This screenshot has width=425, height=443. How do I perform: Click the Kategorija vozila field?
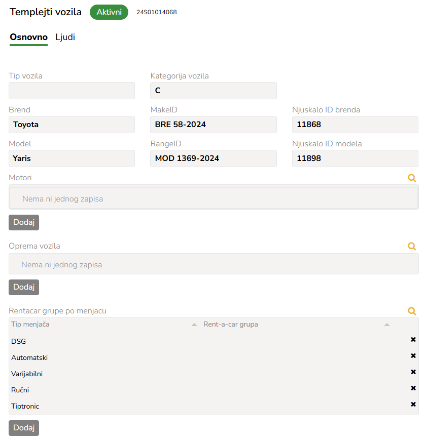point(214,91)
